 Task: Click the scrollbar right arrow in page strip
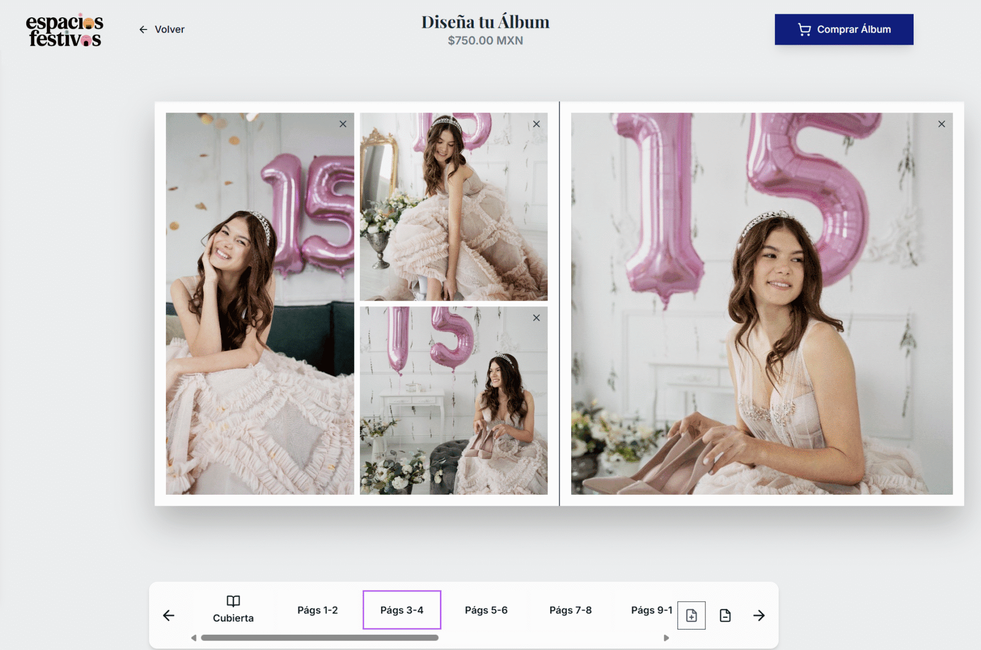[x=666, y=638]
